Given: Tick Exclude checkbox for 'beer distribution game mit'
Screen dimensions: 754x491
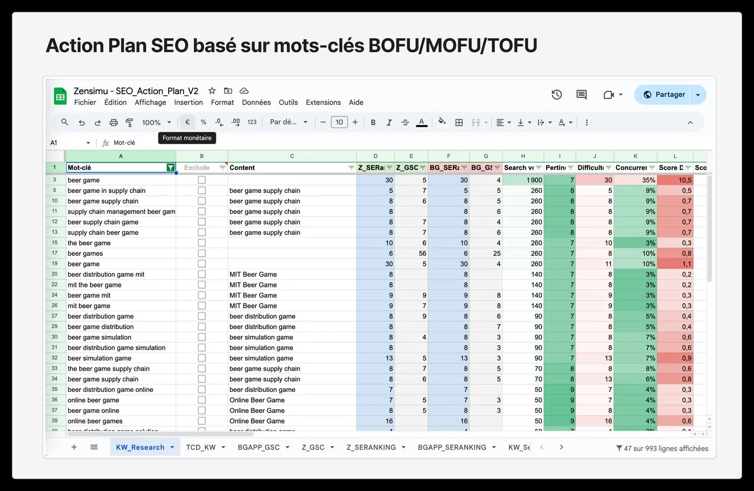Looking at the screenshot, I should [x=201, y=274].
